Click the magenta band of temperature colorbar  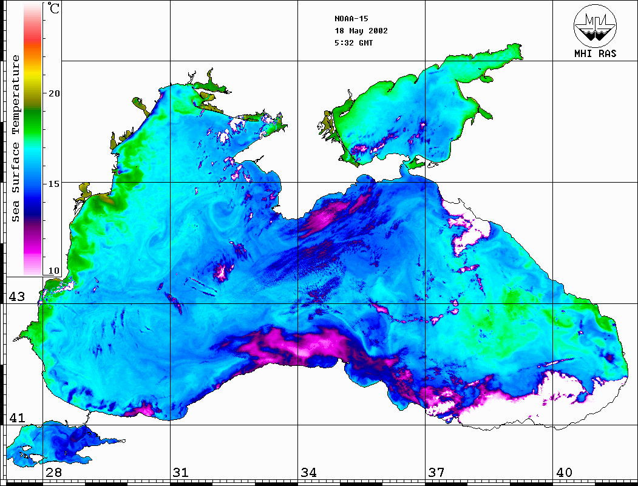click(33, 244)
